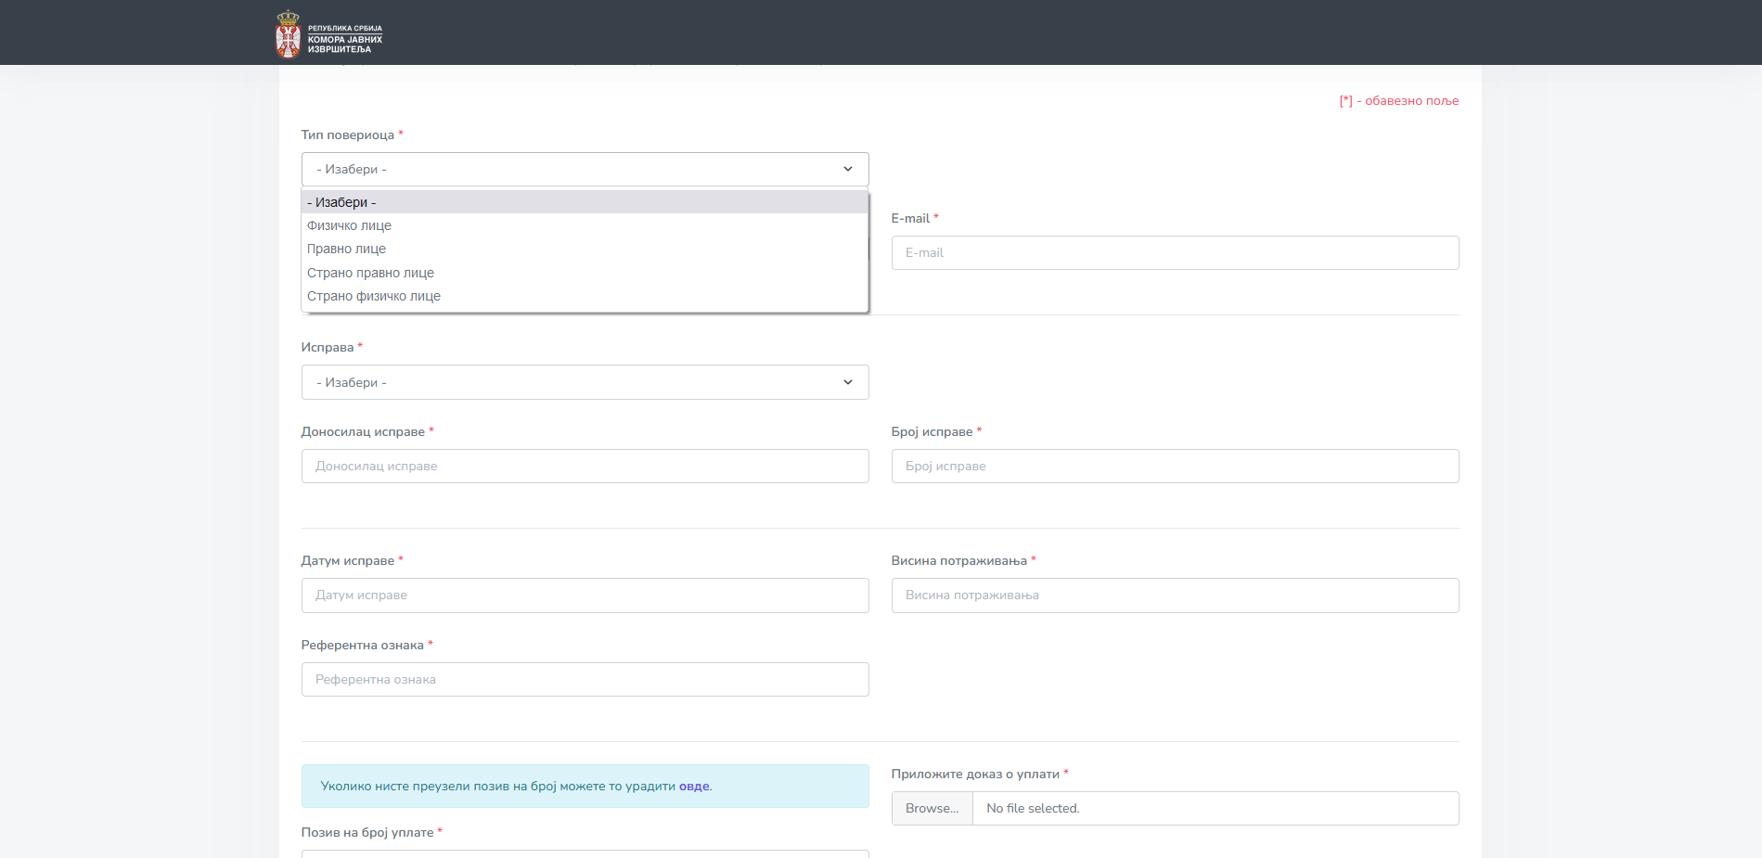Select 'Страно физичко лице' option
Image resolution: width=1762 pixels, height=858 pixels.
[373, 296]
